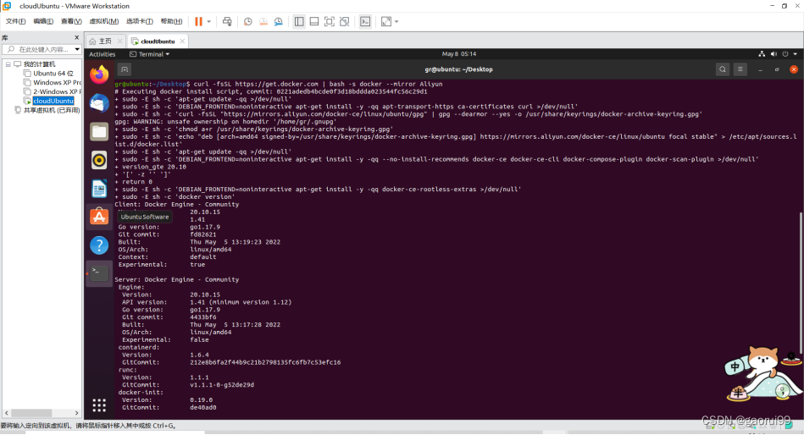Open the 虚拟机(M) menu
804x435 pixels.
coord(104,21)
